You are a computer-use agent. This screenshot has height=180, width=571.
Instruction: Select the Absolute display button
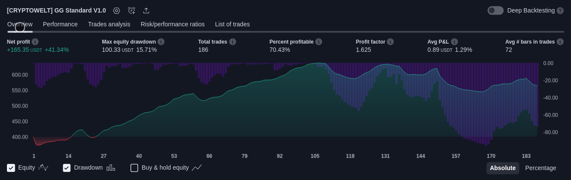click(503, 168)
